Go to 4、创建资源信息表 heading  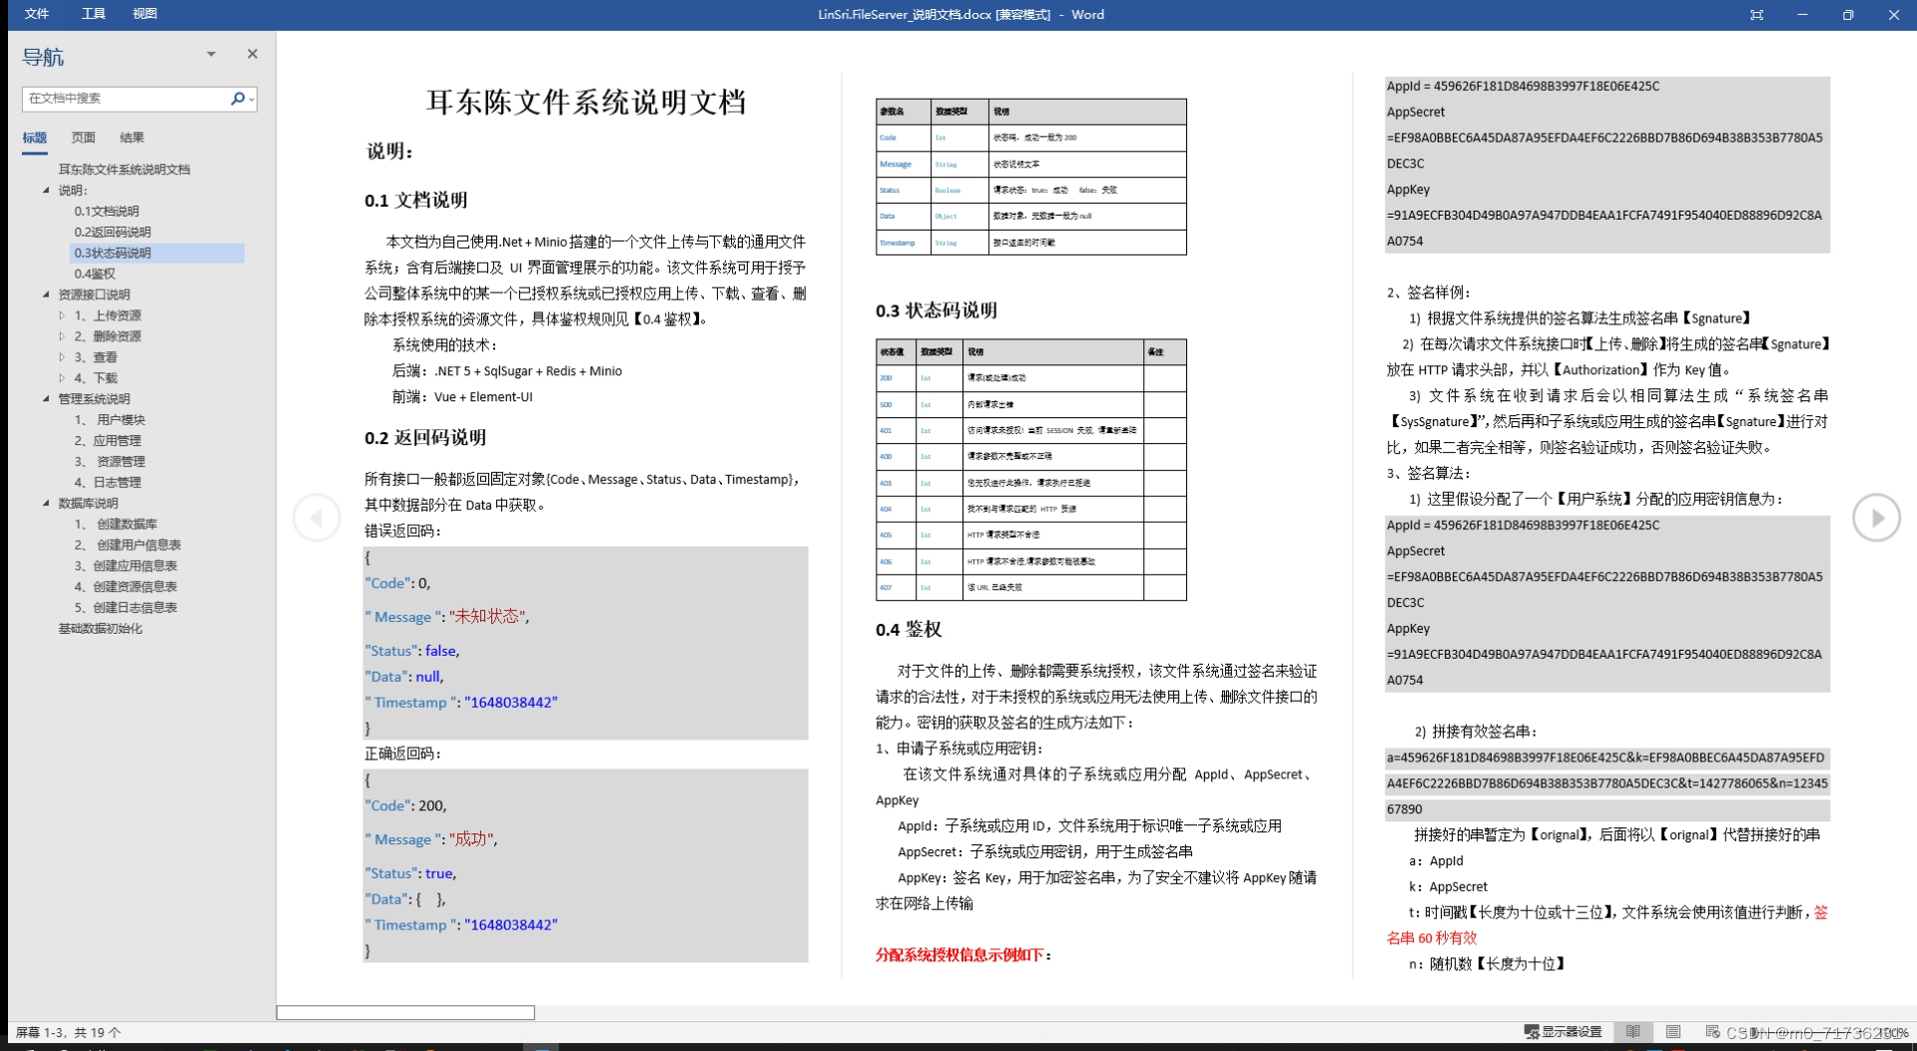[126, 587]
